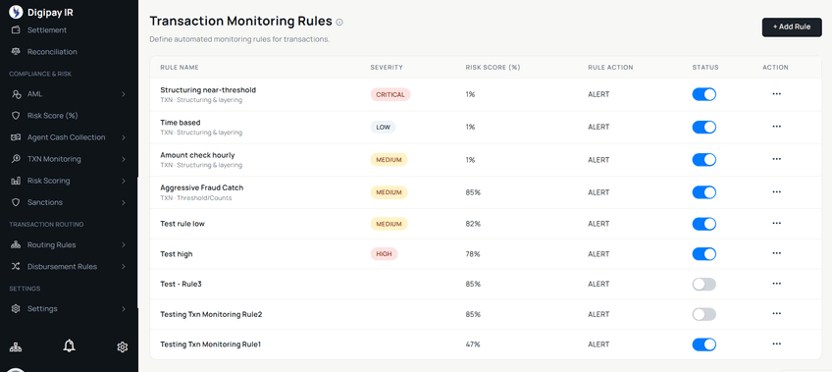Toggle off Aggressive Fraud Catch rule

704,192
